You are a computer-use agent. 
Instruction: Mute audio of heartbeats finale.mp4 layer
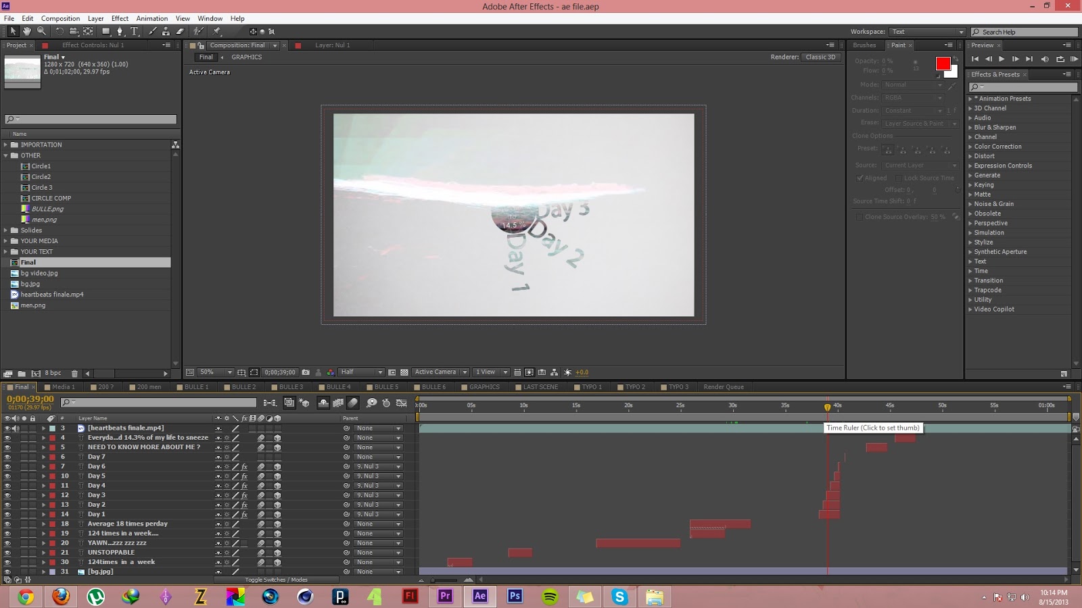click(x=16, y=428)
